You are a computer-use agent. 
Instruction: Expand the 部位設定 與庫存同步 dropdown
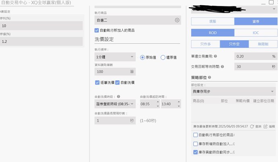point(234,91)
